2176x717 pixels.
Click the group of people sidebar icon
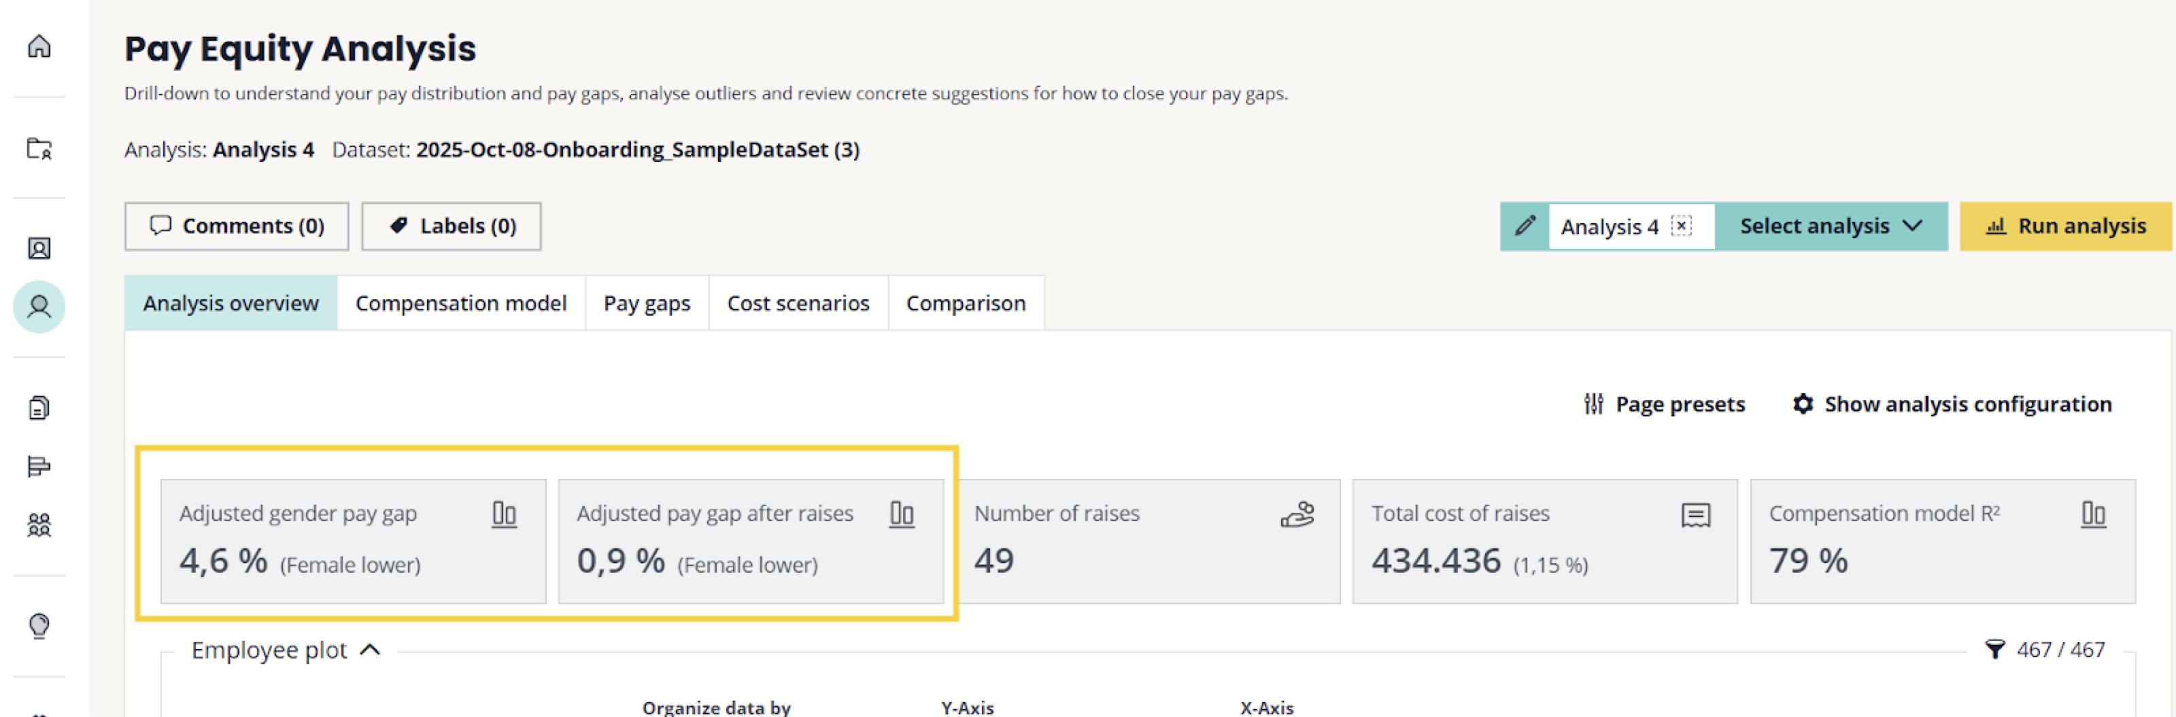39,525
